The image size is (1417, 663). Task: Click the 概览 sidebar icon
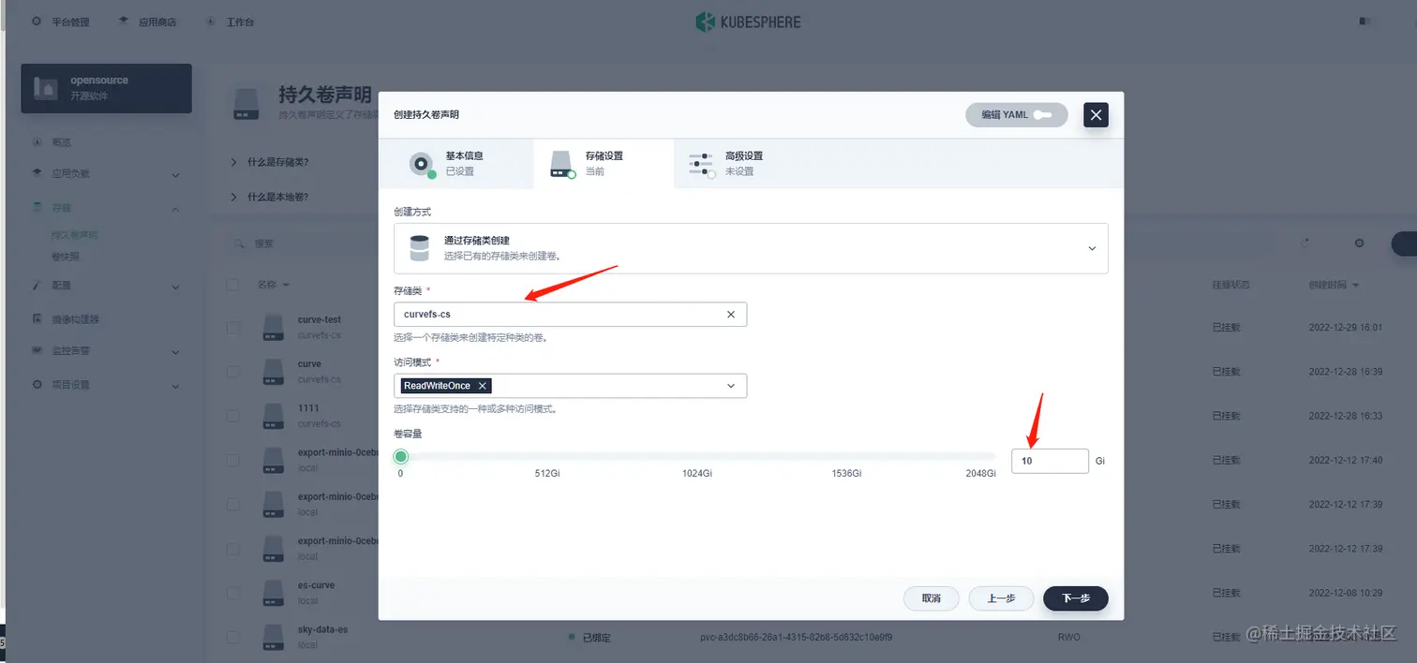pyautogui.click(x=37, y=142)
